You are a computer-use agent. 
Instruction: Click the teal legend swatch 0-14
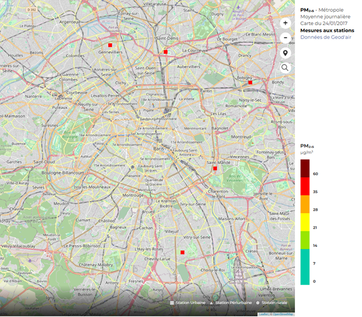pyautogui.click(x=305, y=267)
